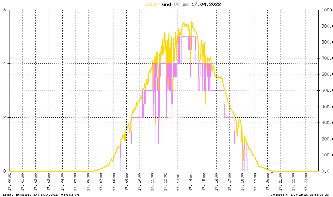Viewport: 333px width, 197px height.
Task: Click the 1000 solar axis value
Action: 327,10
